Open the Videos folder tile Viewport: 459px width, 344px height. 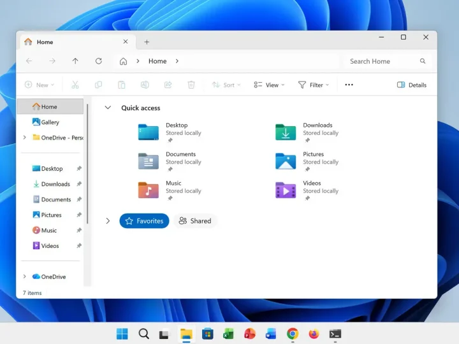point(307,190)
